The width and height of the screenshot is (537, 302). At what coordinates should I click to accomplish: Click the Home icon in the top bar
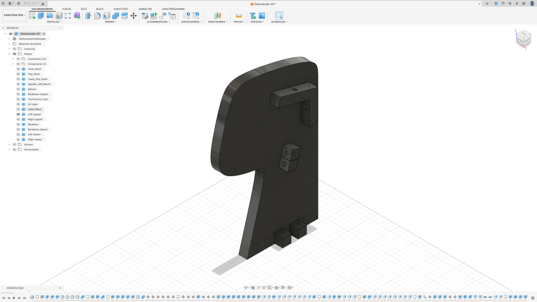pyautogui.click(x=43, y=4)
